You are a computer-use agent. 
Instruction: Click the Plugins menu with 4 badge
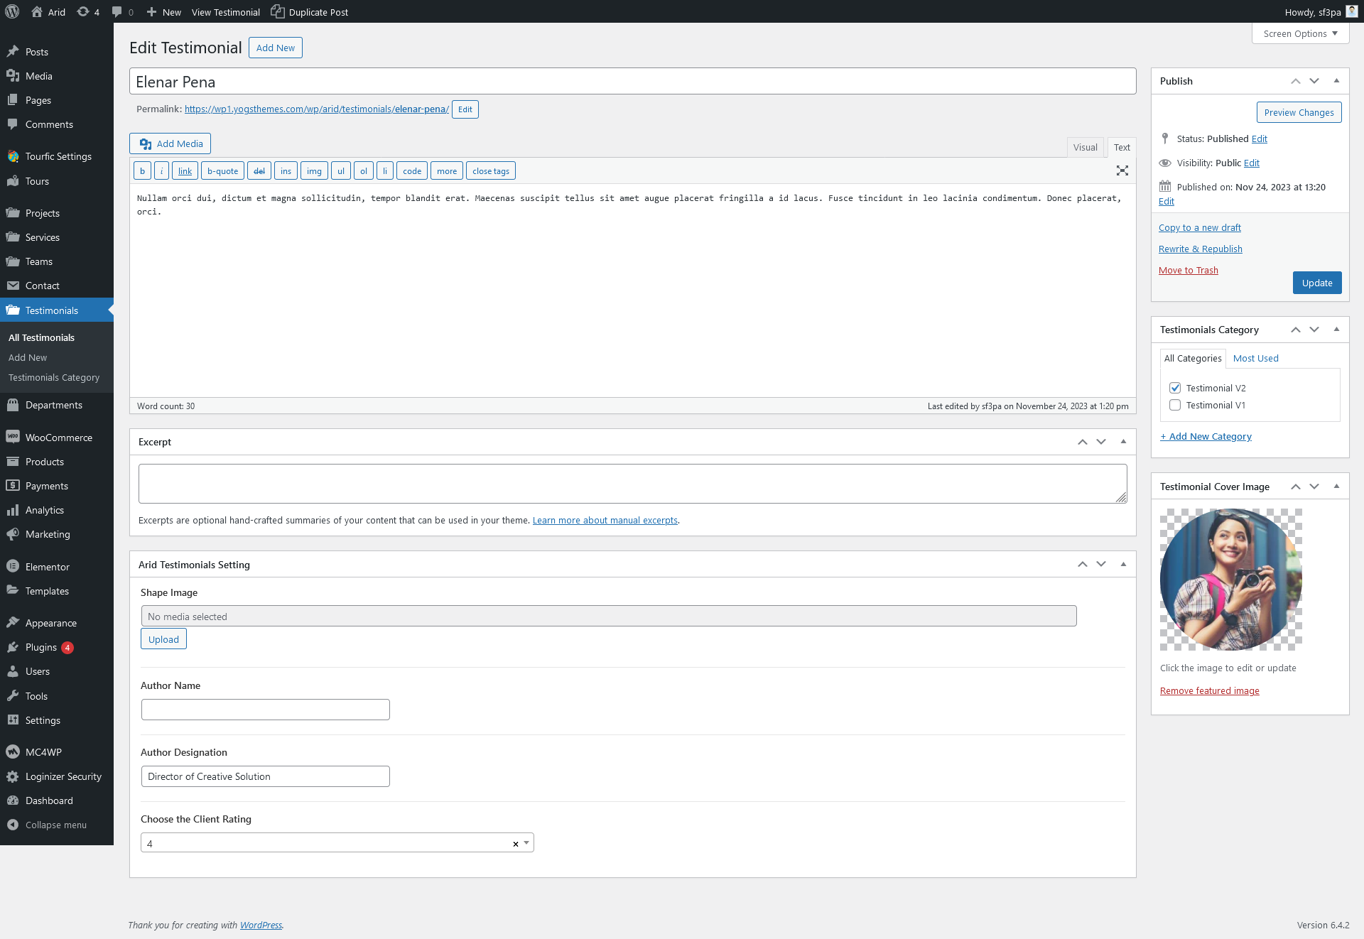click(41, 647)
